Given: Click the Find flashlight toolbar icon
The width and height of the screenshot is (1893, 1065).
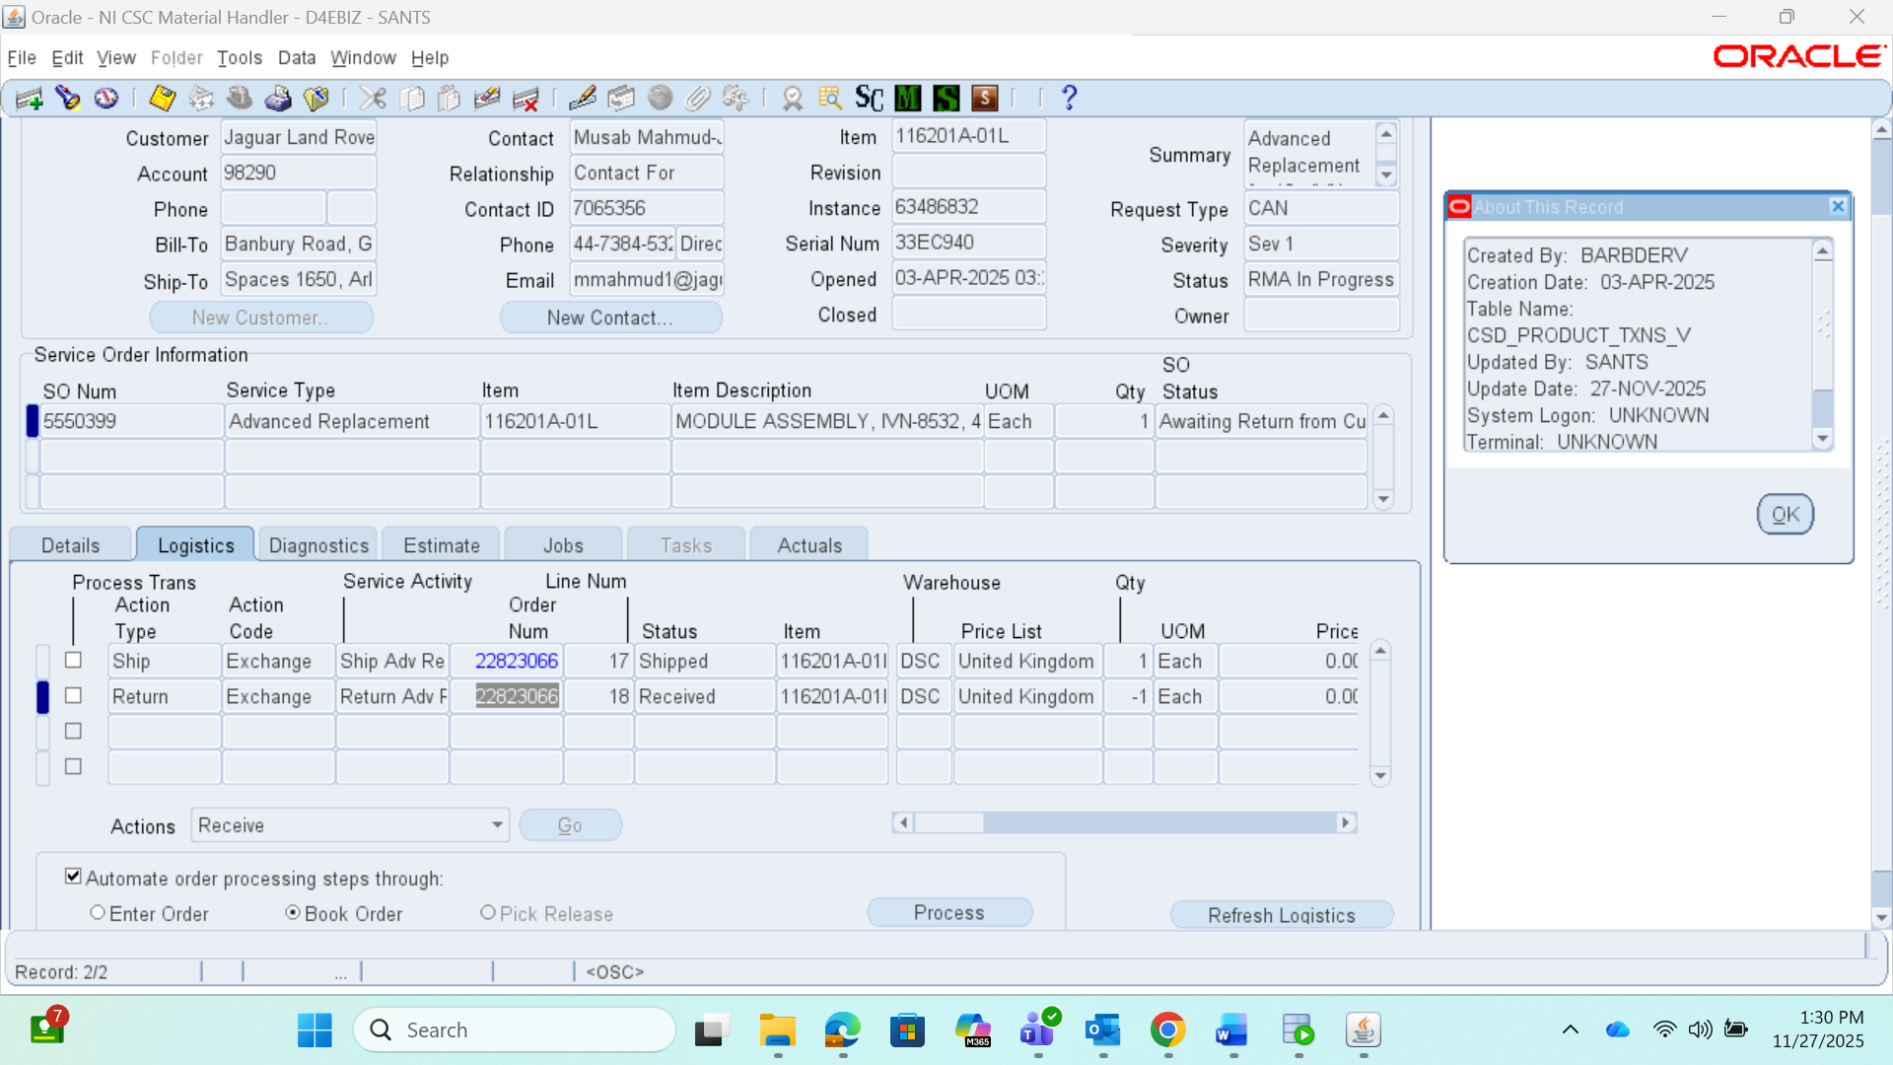Looking at the screenshot, I should (x=67, y=98).
